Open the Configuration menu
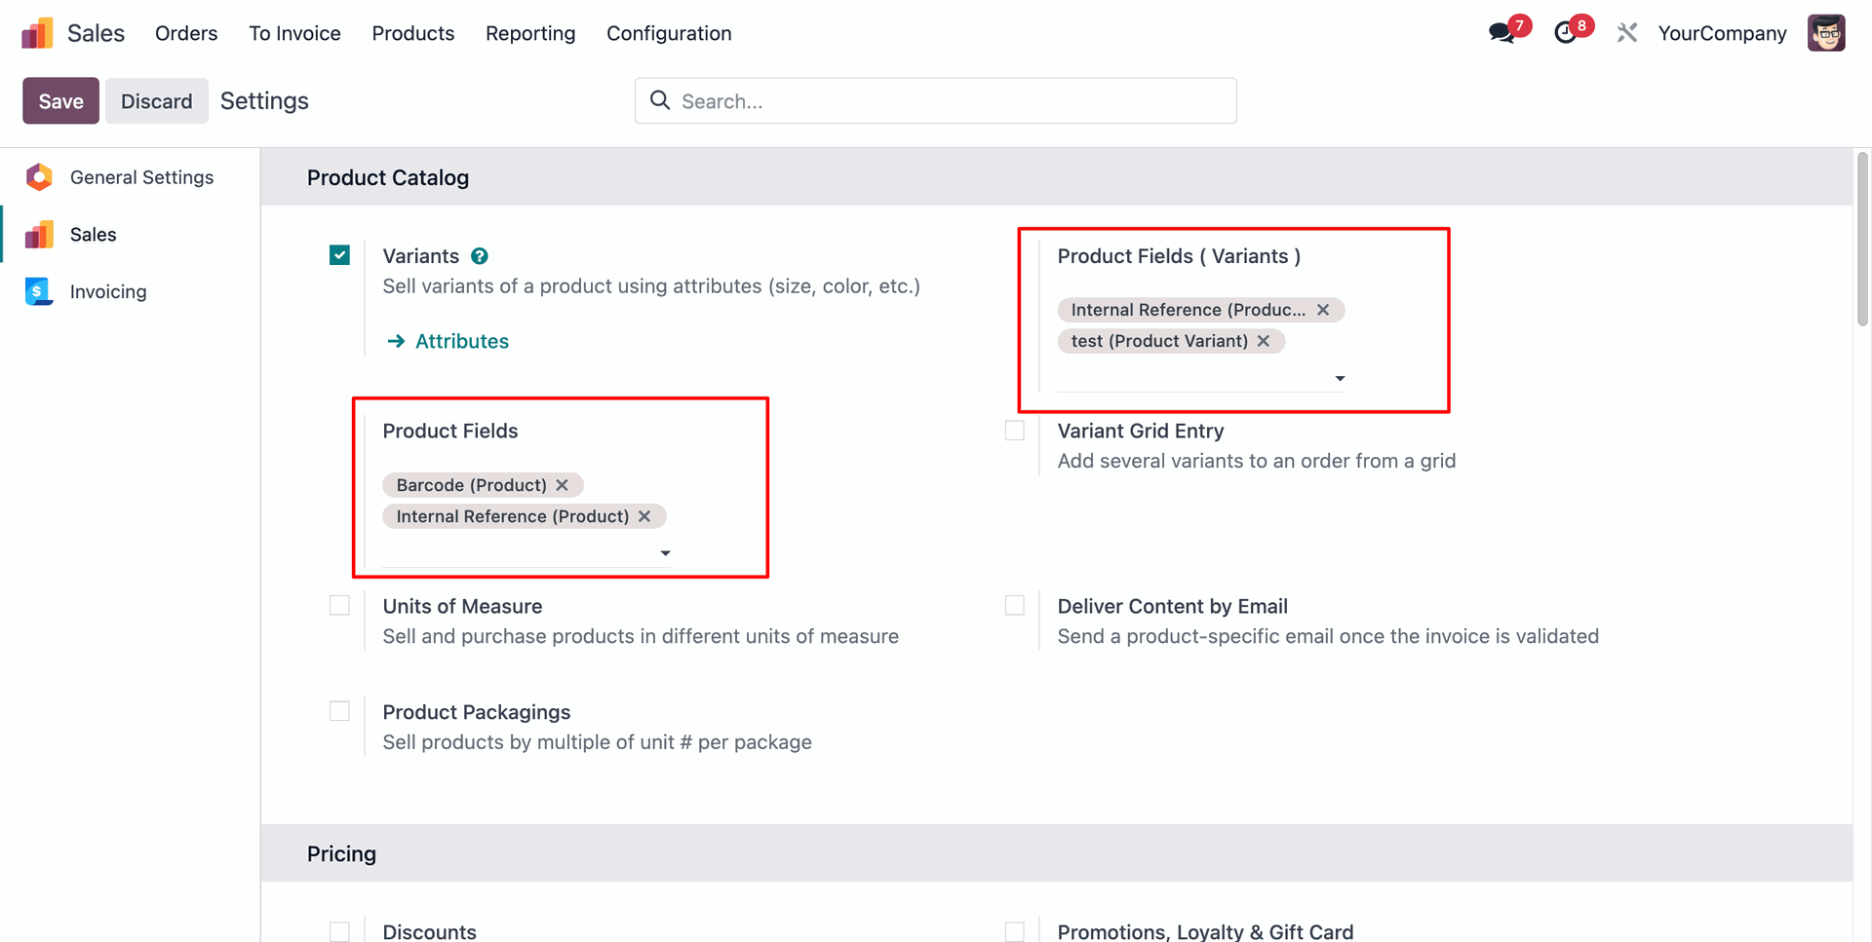The width and height of the screenshot is (1872, 942). (669, 33)
